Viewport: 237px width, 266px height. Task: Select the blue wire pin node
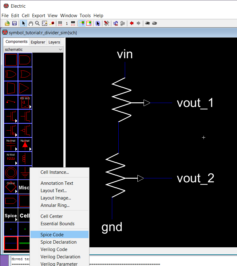11,229
